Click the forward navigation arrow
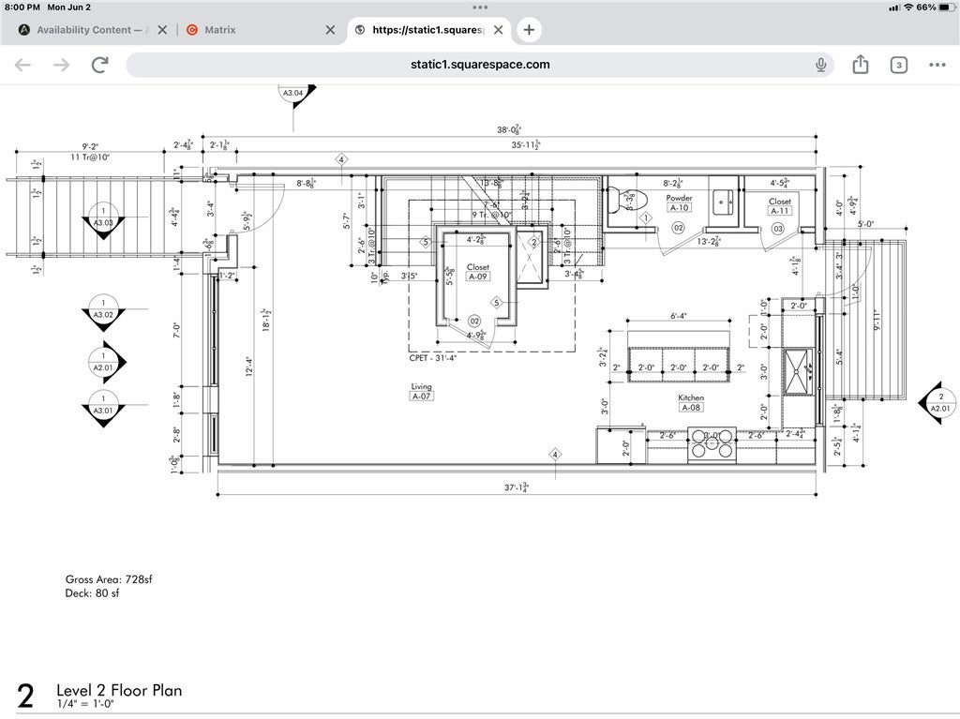960x719 pixels. click(x=62, y=65)
